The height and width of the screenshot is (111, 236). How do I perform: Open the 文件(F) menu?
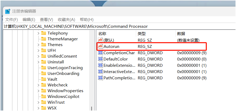(x=12, y=20)
